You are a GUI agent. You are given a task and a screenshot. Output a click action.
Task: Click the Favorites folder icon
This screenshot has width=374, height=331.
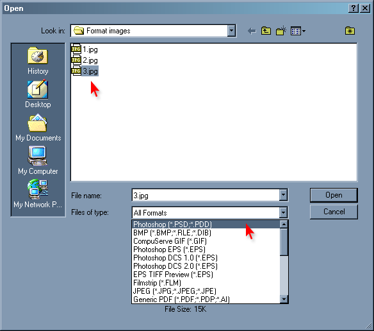[350, 31]
